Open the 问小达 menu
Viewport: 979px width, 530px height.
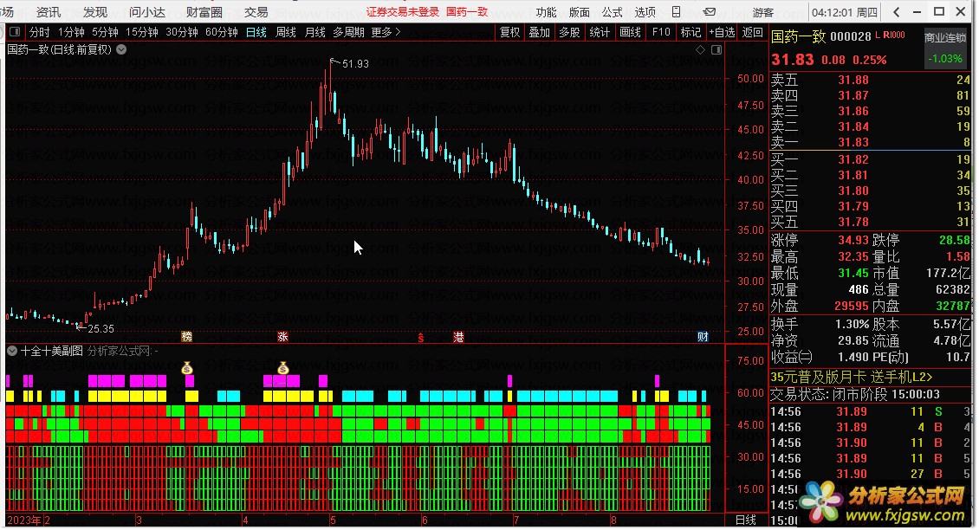(147, 12)
